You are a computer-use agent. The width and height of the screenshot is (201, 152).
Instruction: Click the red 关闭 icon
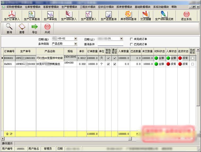47,27
